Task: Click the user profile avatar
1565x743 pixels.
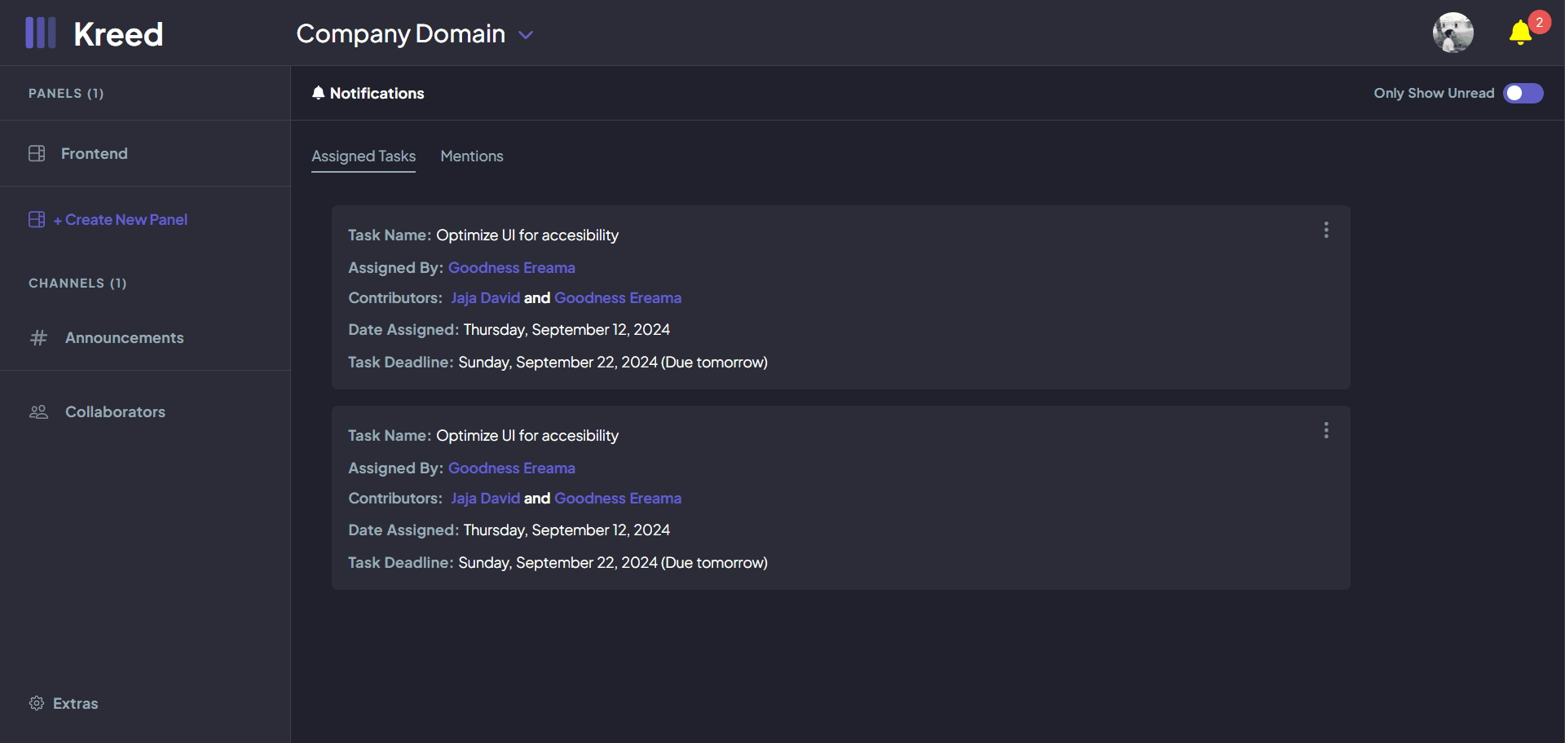Action: coord(1453,33)
